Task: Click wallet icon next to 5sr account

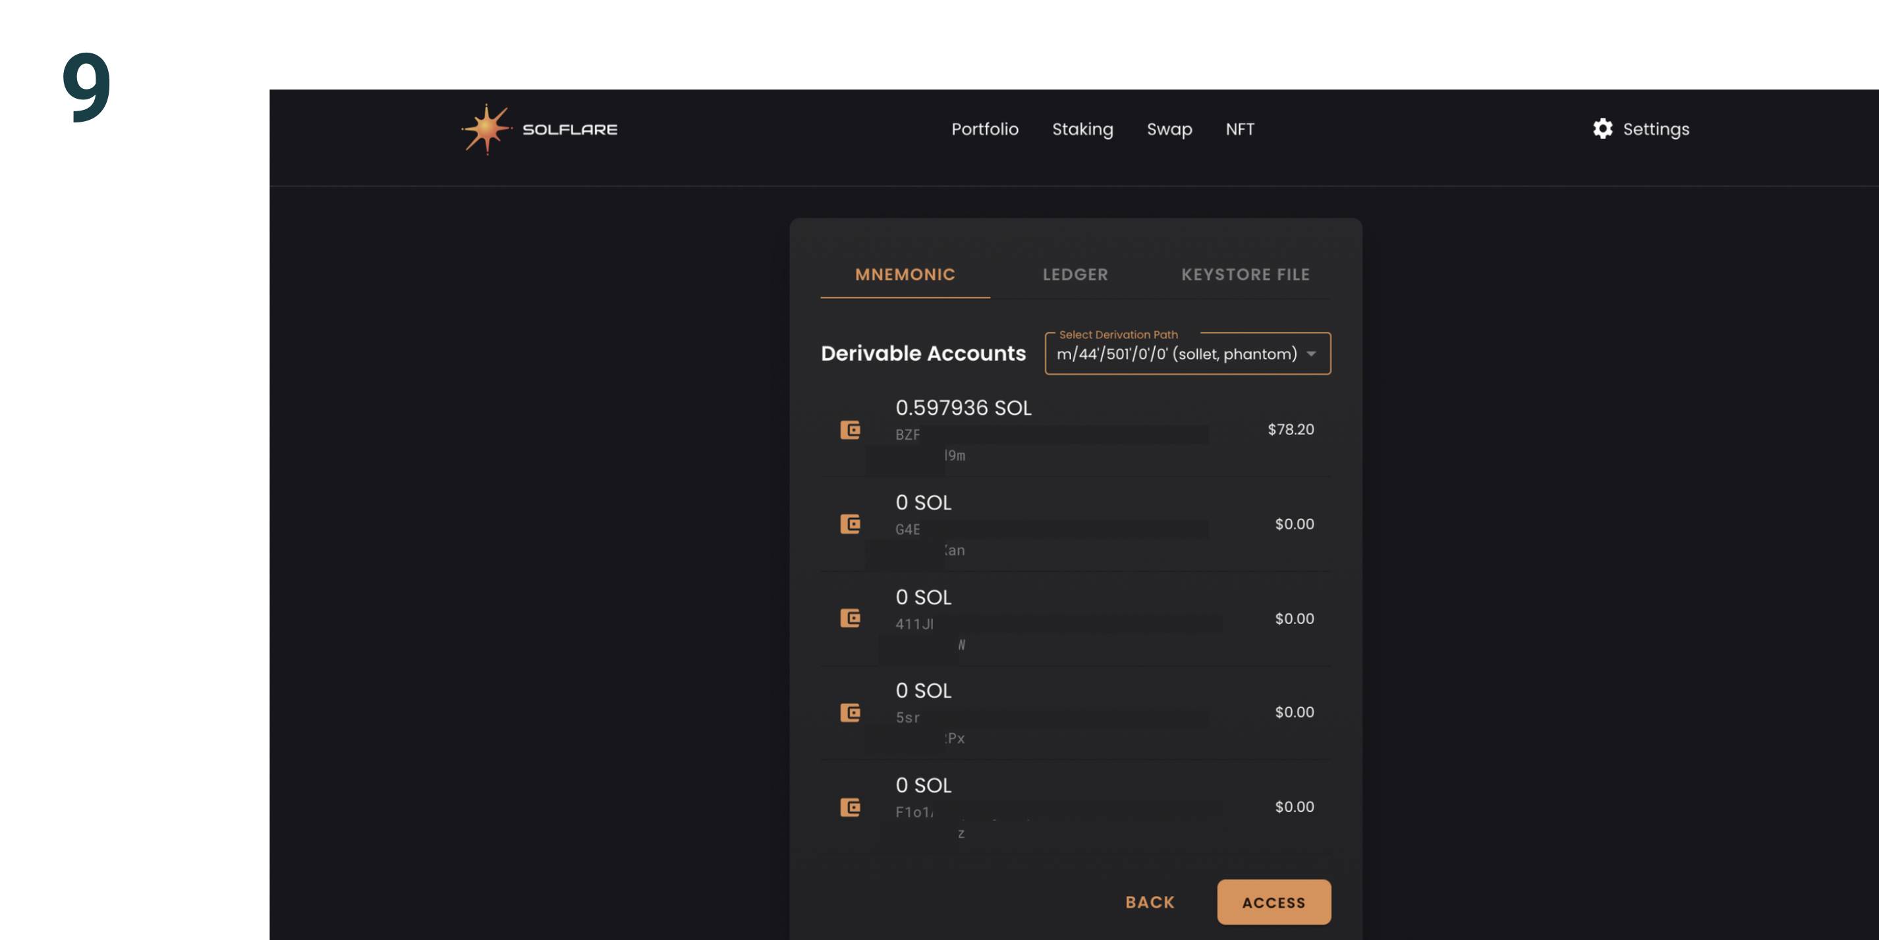Action: pos(850,712)
